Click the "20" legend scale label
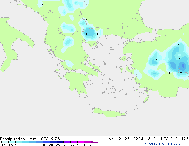The width and height of the screenshot is (189, 146). tap(51, 145)
